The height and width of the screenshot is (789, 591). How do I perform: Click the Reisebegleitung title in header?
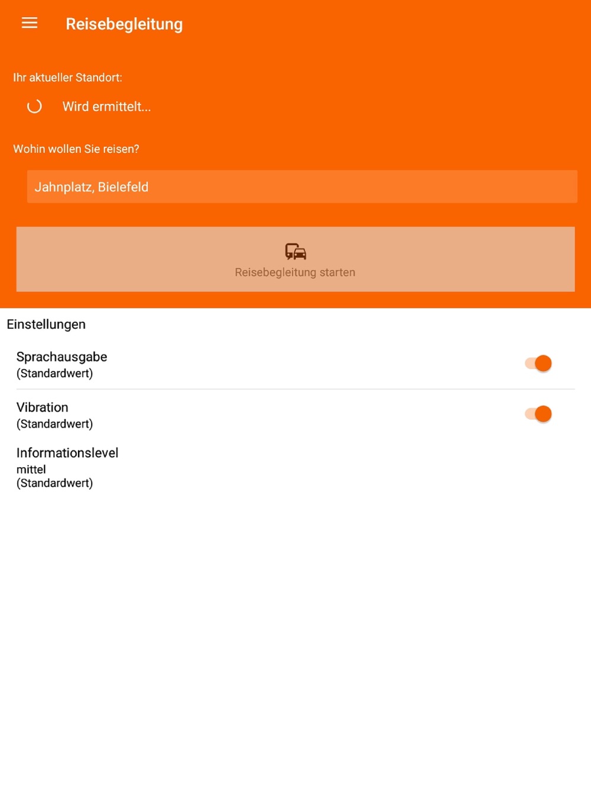[x=124, y=24]
